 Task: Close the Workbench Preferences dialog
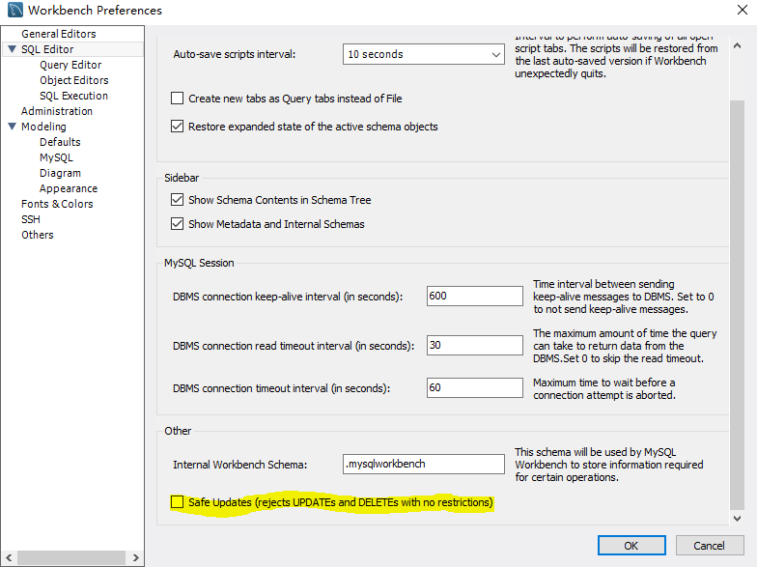tap(742, 10)
